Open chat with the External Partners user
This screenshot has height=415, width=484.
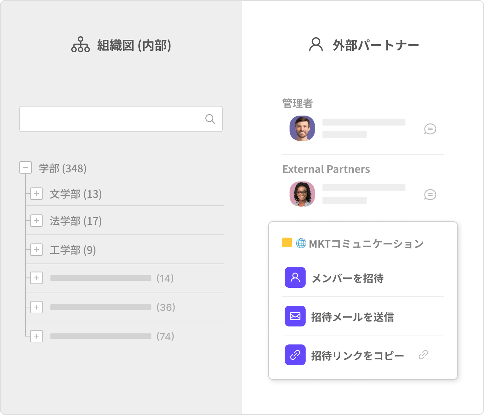coord(430,195)
